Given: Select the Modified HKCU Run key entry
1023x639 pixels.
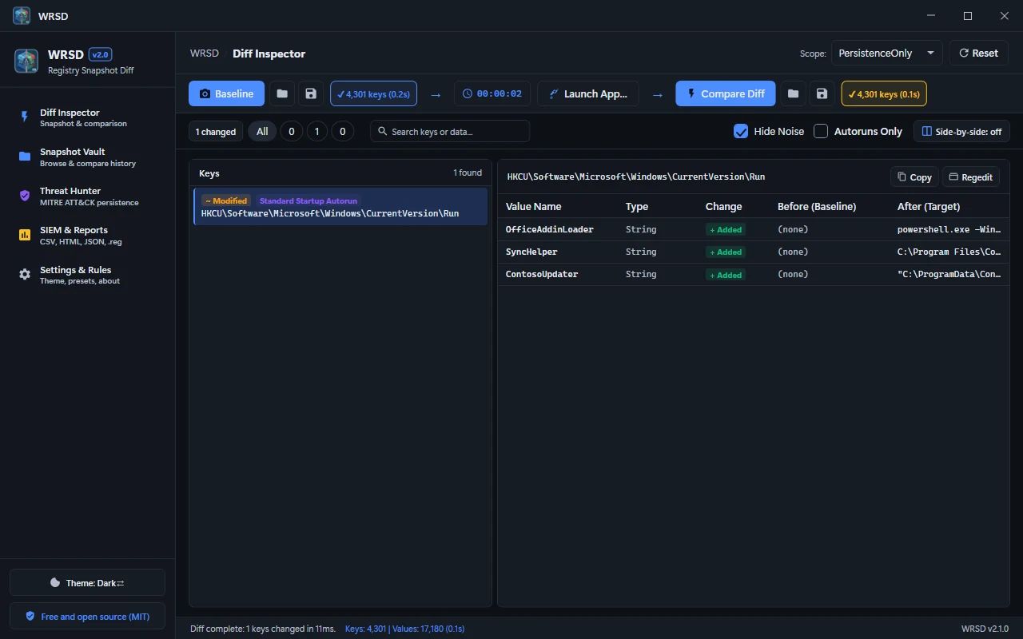Looking at the screenshot, I should coord(340,207).
